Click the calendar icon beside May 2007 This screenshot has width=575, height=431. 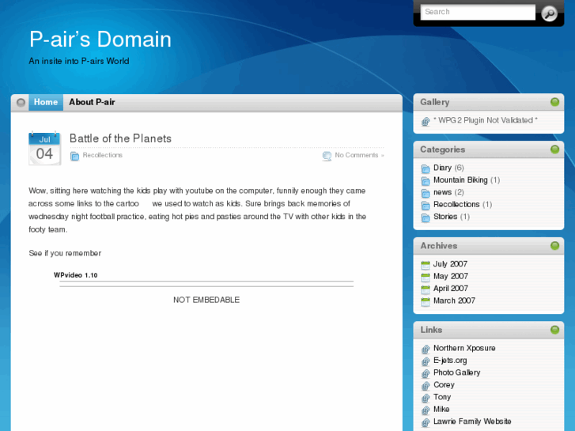point(426,278)
